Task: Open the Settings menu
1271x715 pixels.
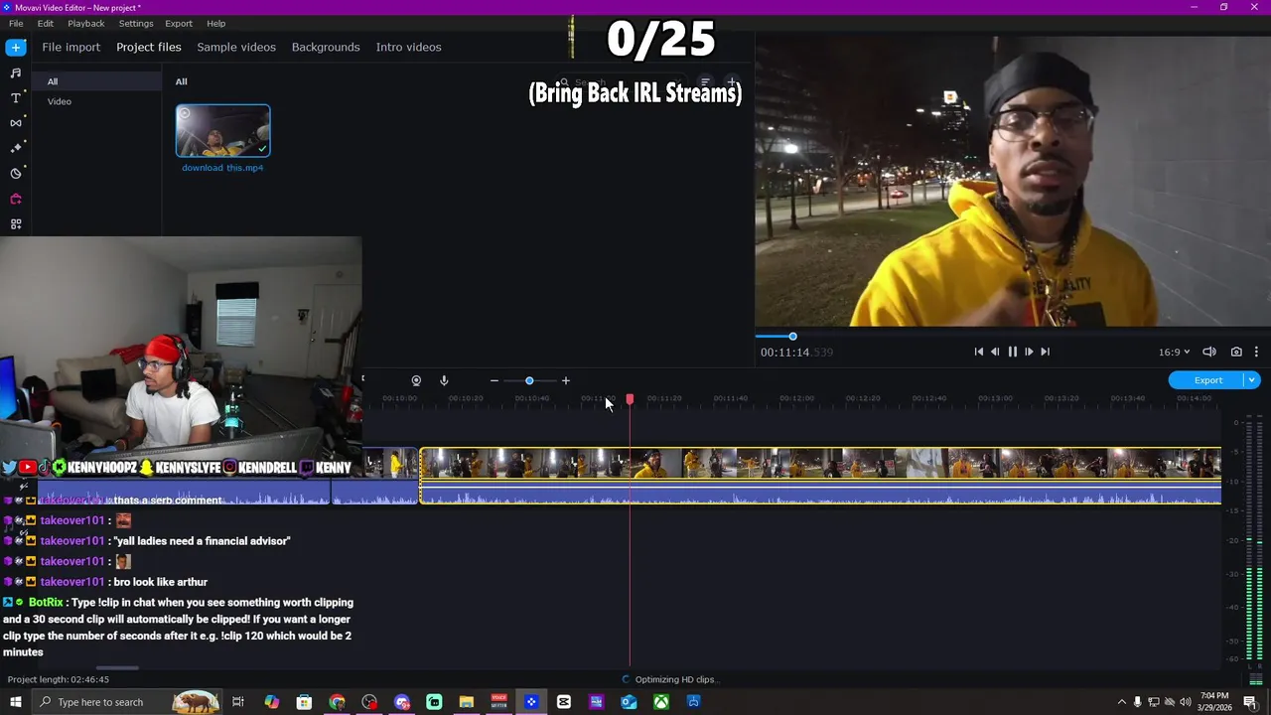Action: point(136,23)
